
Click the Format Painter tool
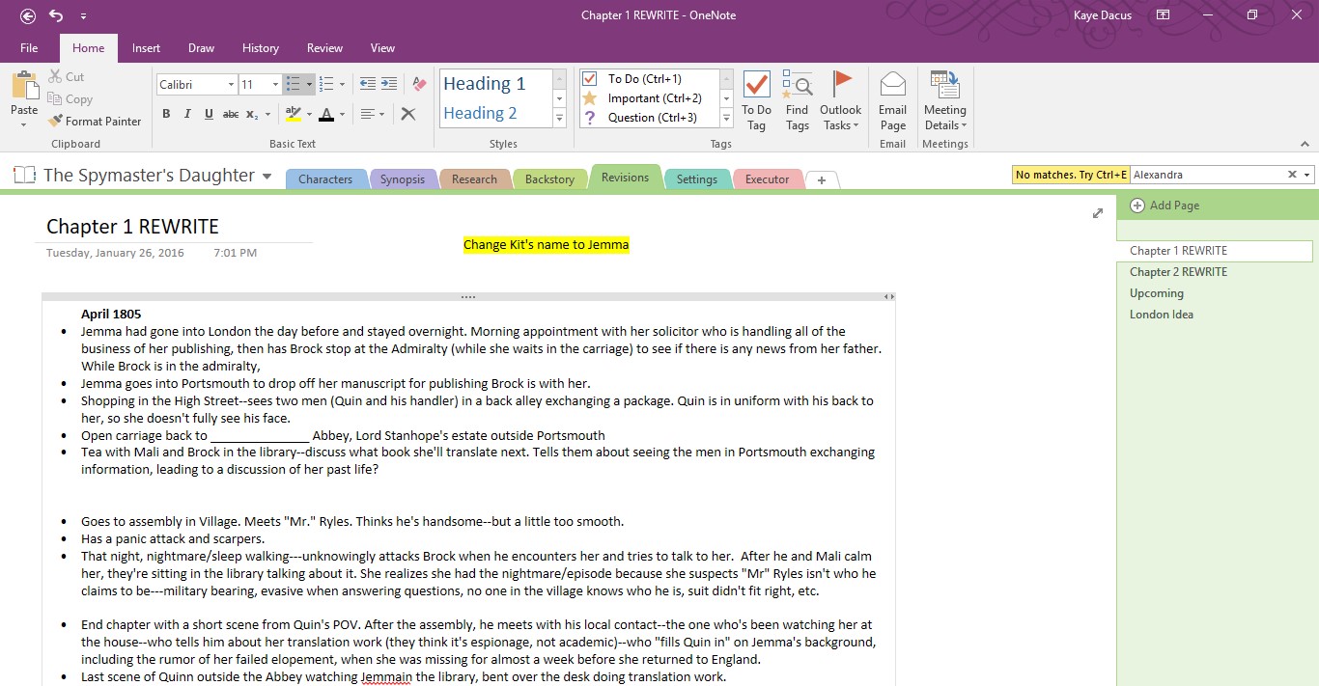[95, 122]
